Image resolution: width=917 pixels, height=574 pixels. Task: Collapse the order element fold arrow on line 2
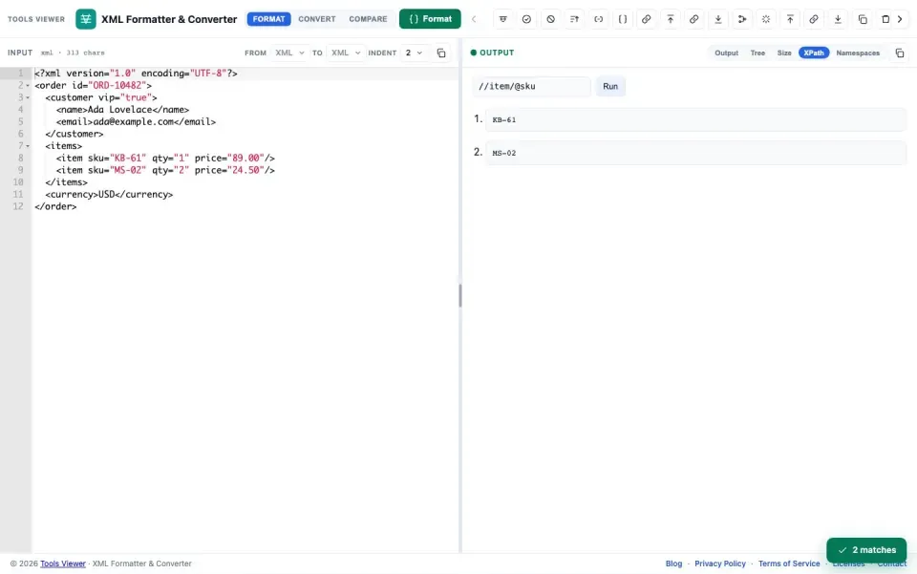pos(28,85)
